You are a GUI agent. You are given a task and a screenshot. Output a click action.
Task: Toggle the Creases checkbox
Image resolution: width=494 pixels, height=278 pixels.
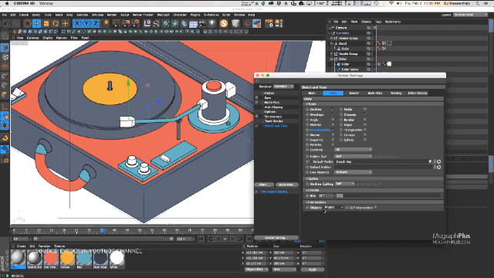pos(365,114)
